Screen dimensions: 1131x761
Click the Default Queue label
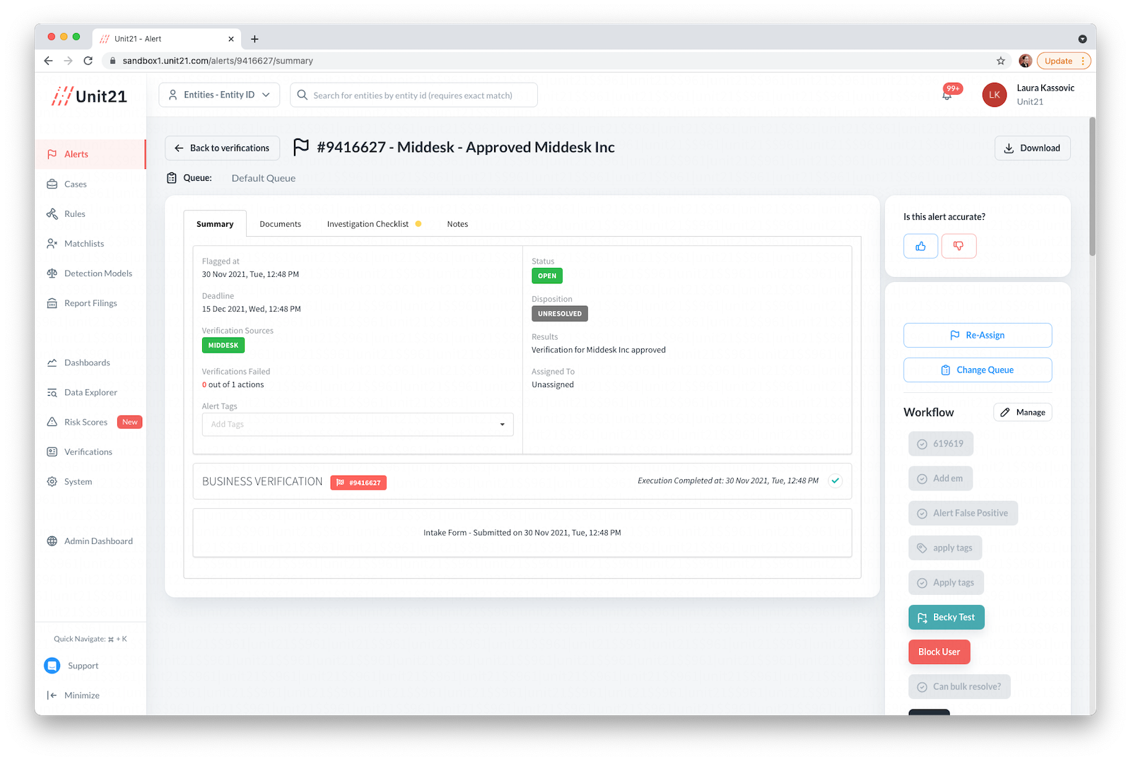click(x=264, y=178)
